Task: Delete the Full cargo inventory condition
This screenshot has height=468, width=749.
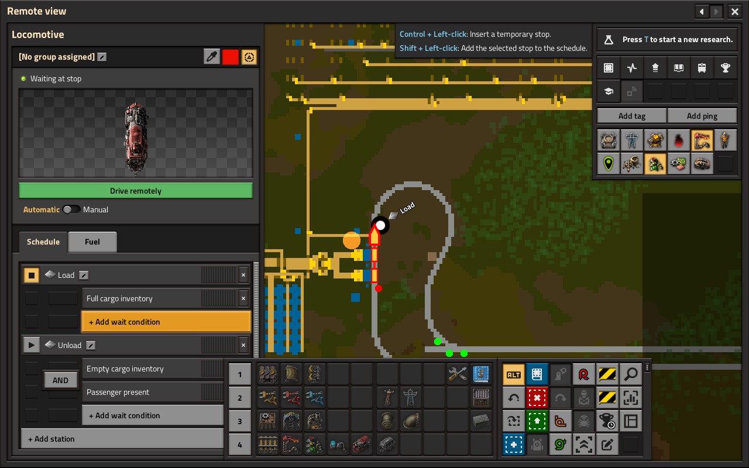Action: [x=243, y=298]
